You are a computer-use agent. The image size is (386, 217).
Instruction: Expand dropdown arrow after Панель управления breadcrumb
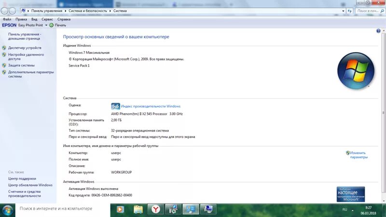[66, 11]
